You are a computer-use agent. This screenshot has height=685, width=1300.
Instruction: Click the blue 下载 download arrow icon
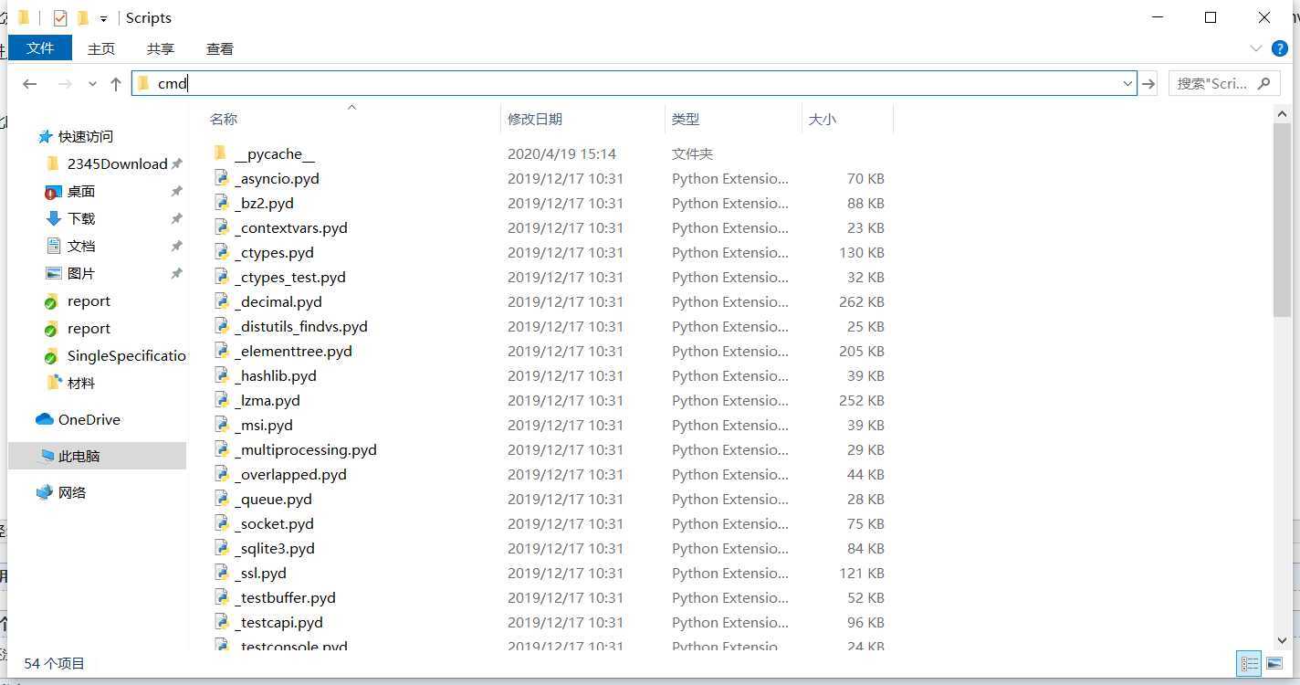click(x=53, y=219)
